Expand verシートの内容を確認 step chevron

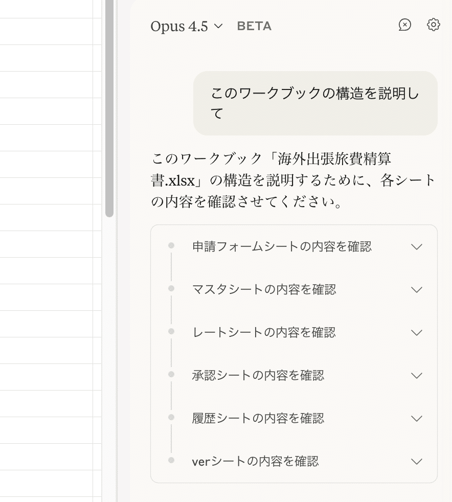(x=417, y=462)
